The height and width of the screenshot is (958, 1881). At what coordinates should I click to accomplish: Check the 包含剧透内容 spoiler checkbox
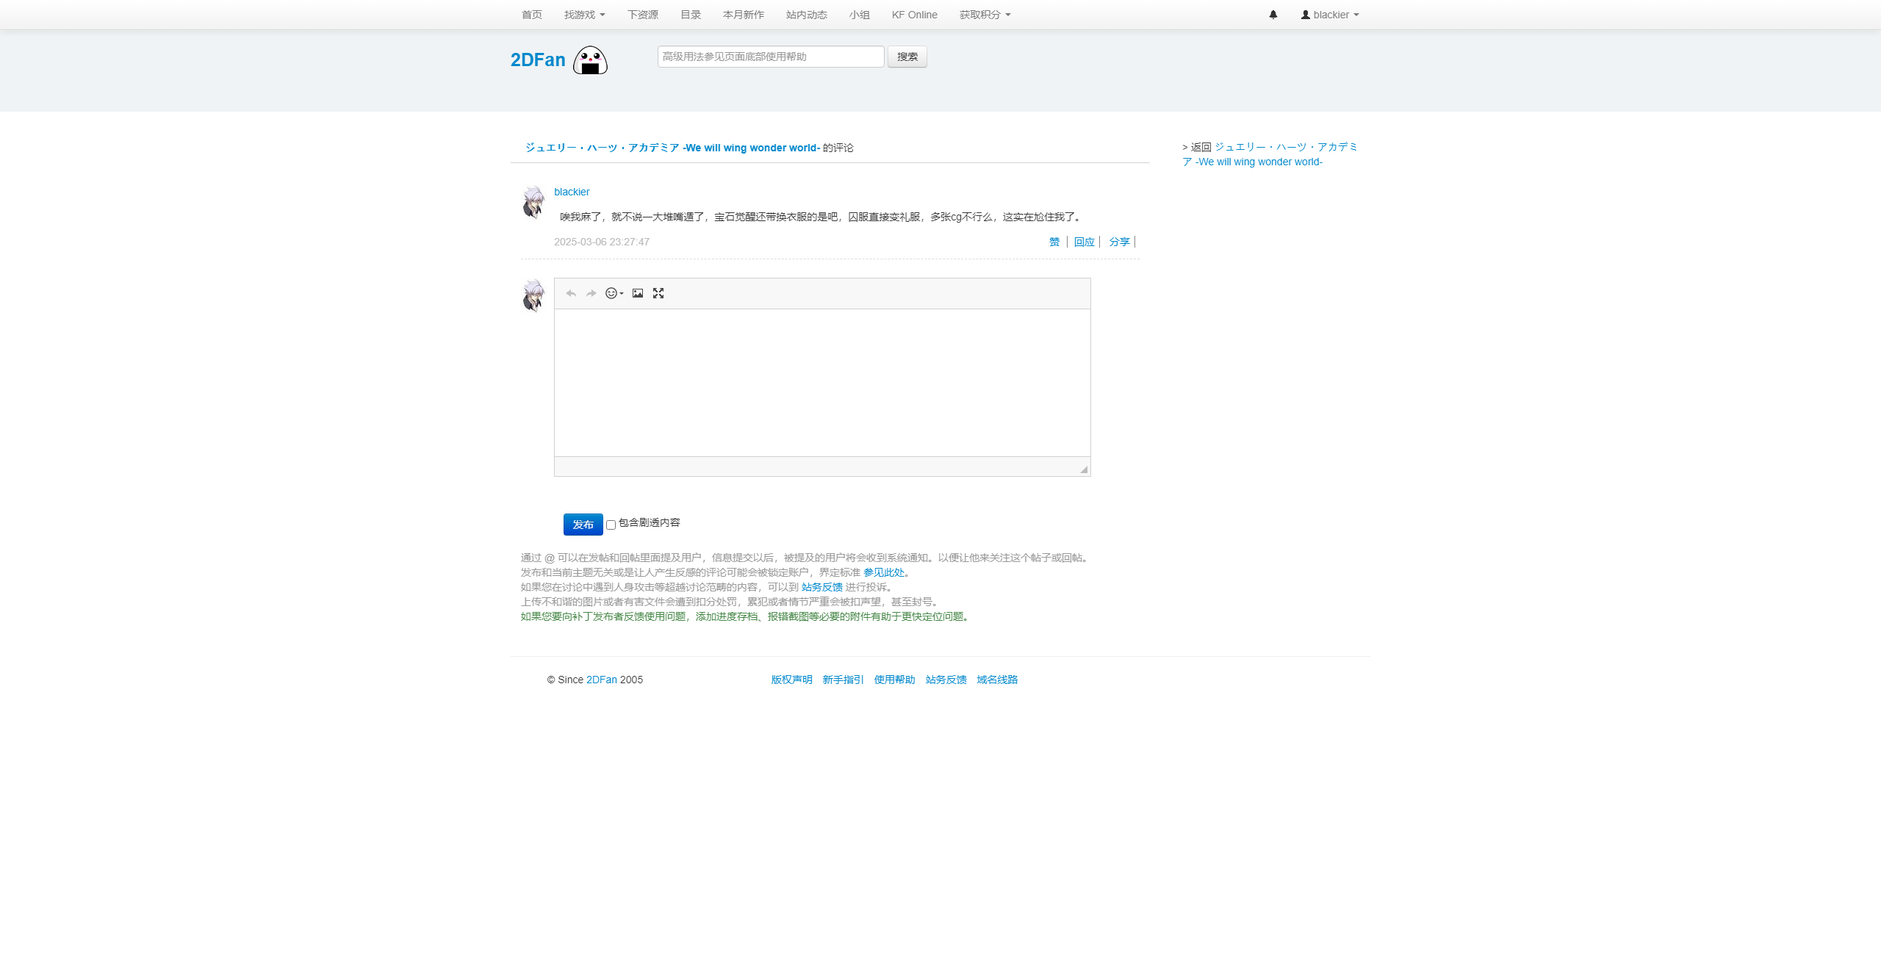[x=611, y=525]
